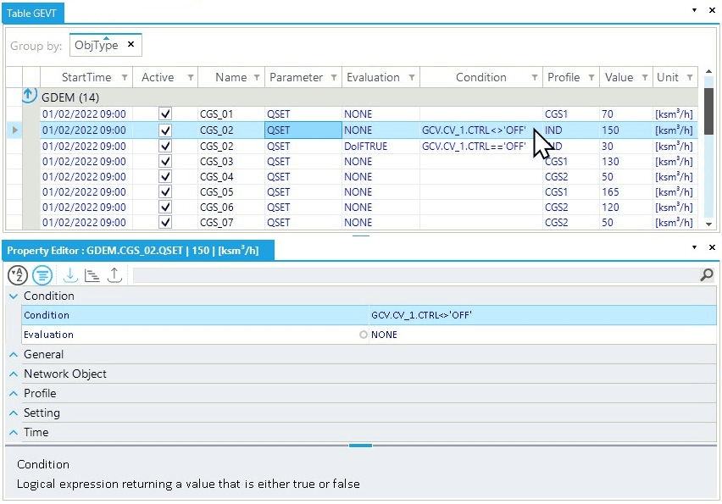This screenshot has height=504, width=722.
Task: Click the download arrow icon in Property Editor
Action: pos(70,275)
